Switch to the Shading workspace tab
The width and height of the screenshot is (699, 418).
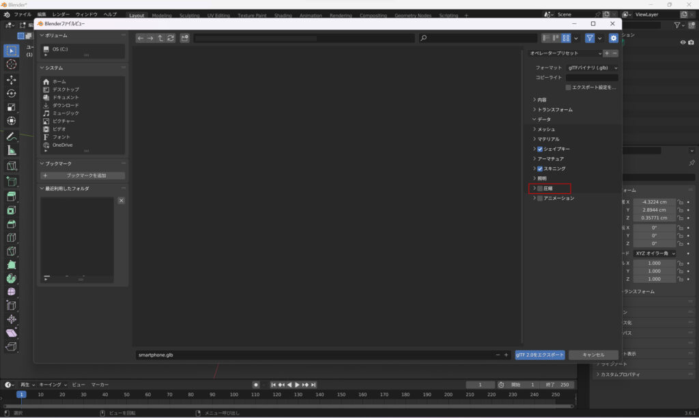[x=283, y=15]
